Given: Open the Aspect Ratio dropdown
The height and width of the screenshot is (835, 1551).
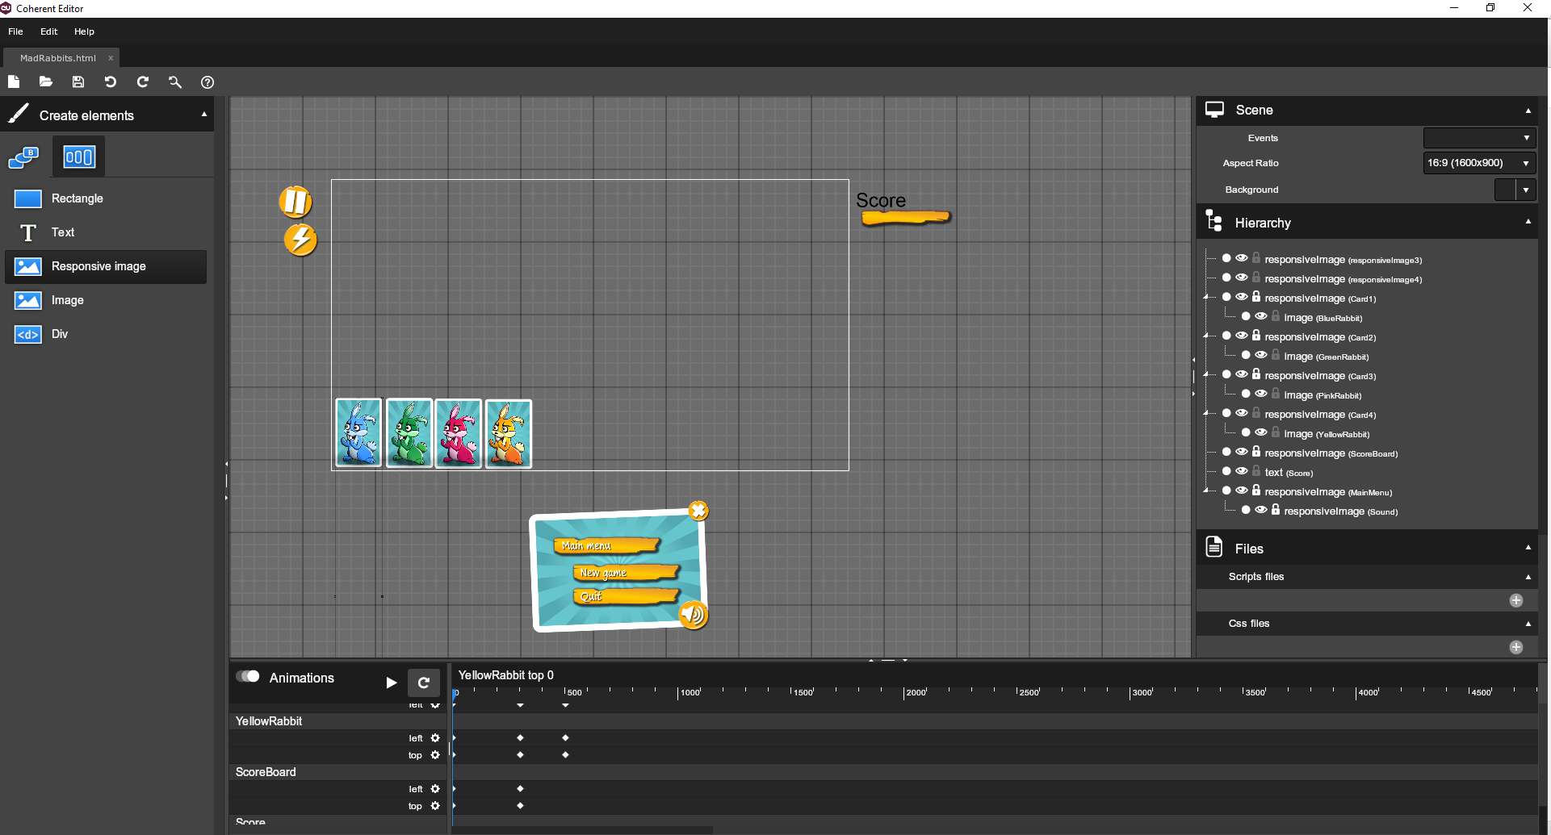Looking at the screenshot, I should [1478, 163].
